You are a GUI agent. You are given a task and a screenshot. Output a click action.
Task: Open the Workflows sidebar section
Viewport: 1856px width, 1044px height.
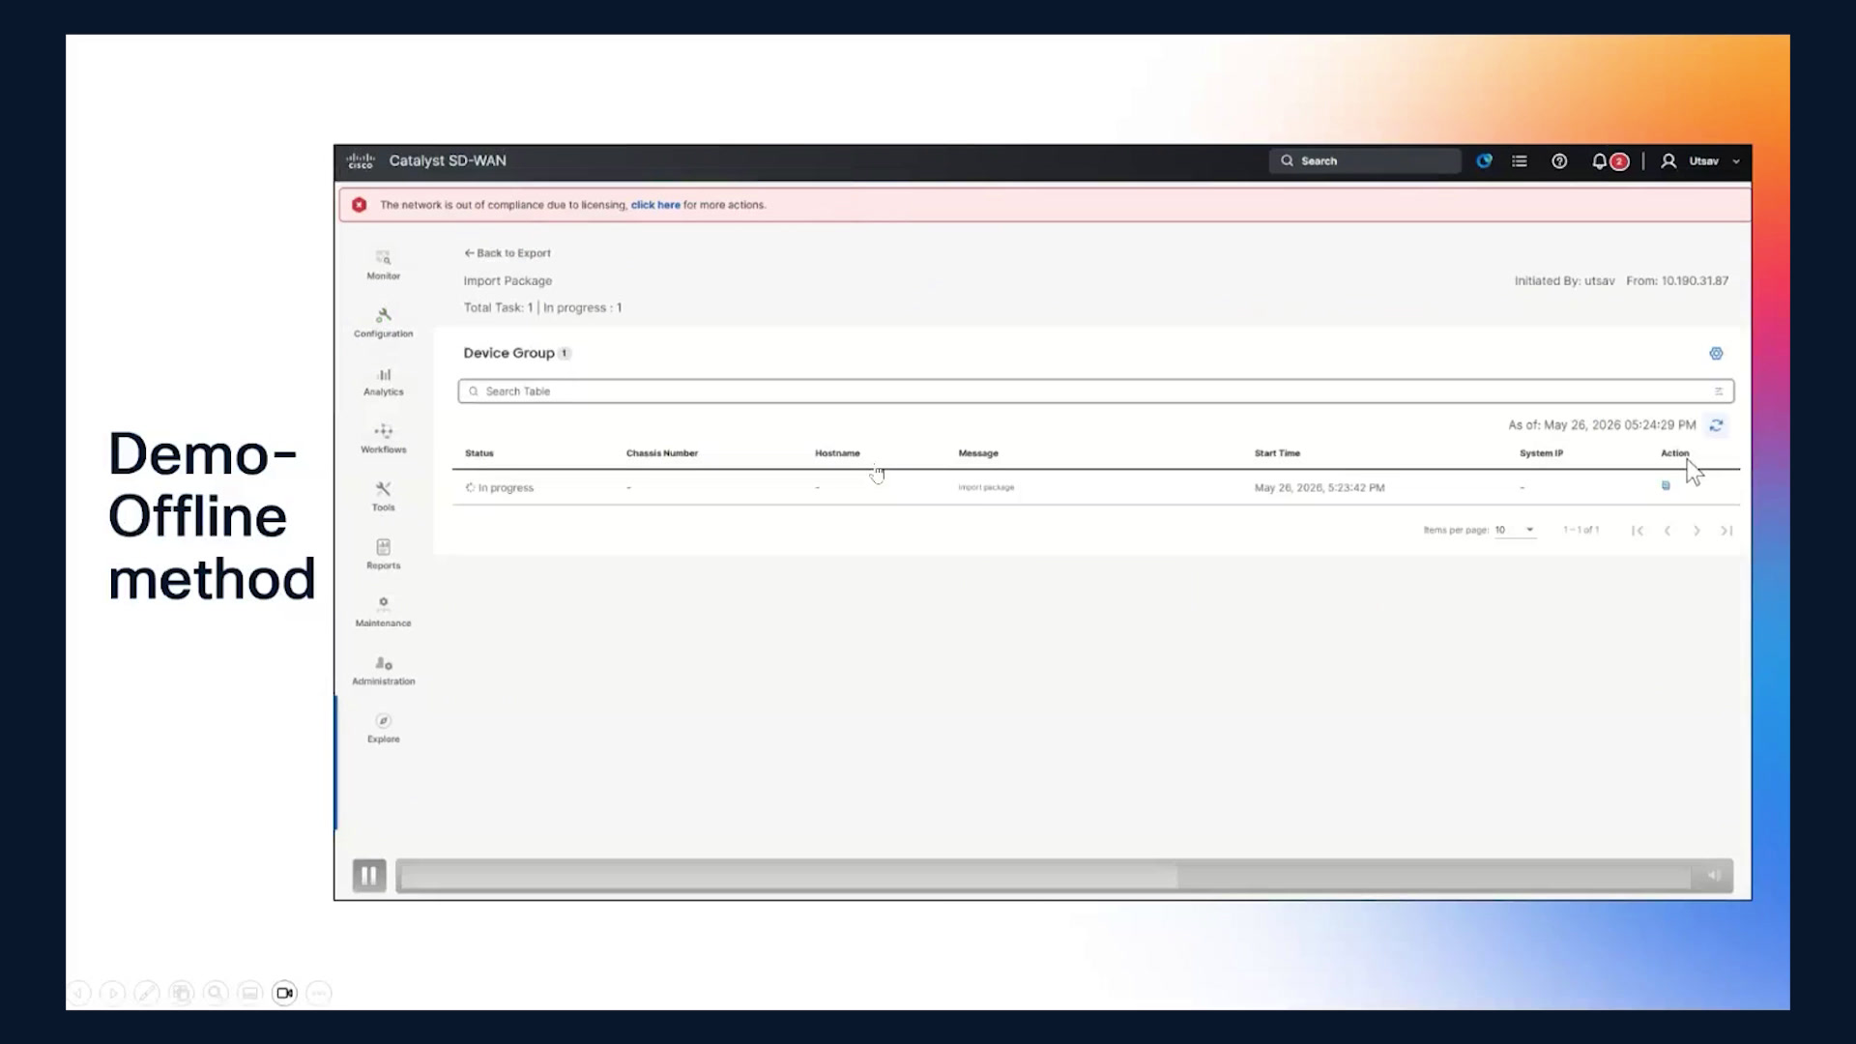pyautogui.click(x=383, y=439)
